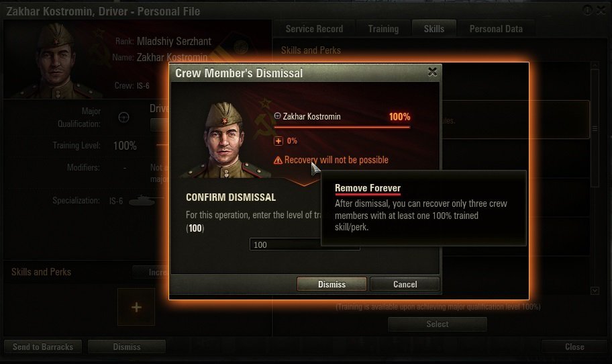Image resolution: width=612 pixels, height=364 pixels.
Task: Add a new skill with the plus slot
Action: (x=136, y=307)
